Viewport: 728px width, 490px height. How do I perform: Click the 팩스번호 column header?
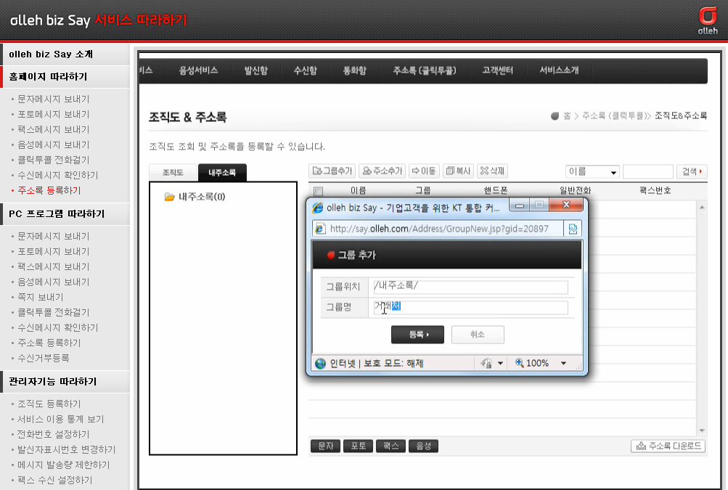655,190
